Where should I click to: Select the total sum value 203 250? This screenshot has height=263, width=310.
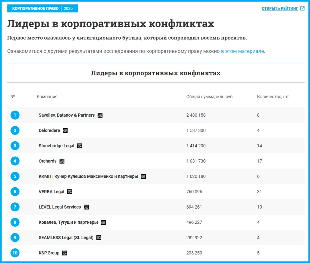click(x=194, y=253)
